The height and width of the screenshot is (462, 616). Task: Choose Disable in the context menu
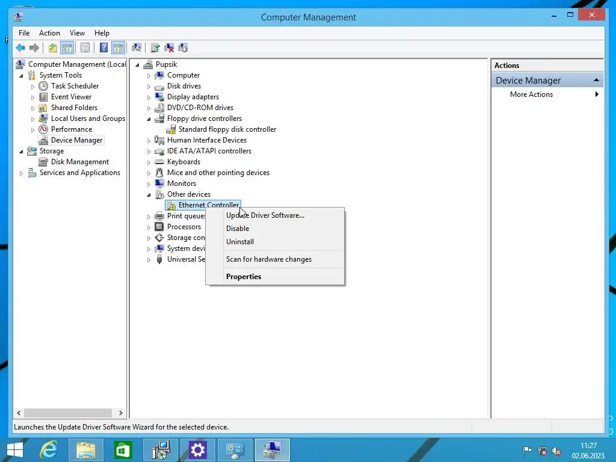274,229
